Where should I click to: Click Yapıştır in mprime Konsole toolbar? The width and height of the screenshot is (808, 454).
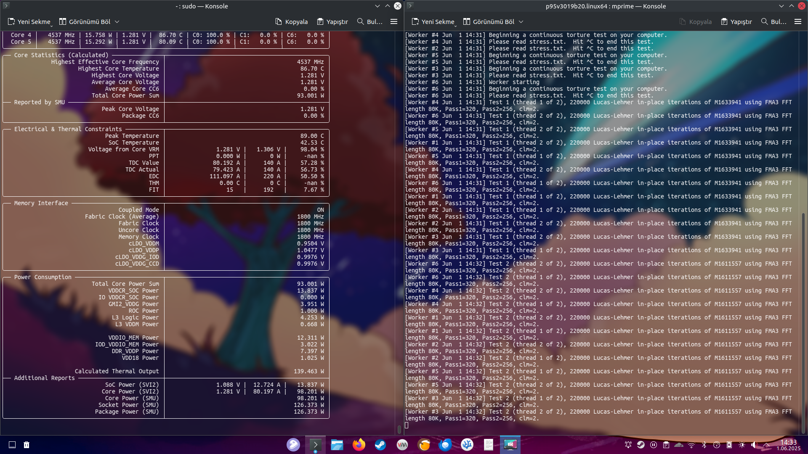(x=736, y=21)
